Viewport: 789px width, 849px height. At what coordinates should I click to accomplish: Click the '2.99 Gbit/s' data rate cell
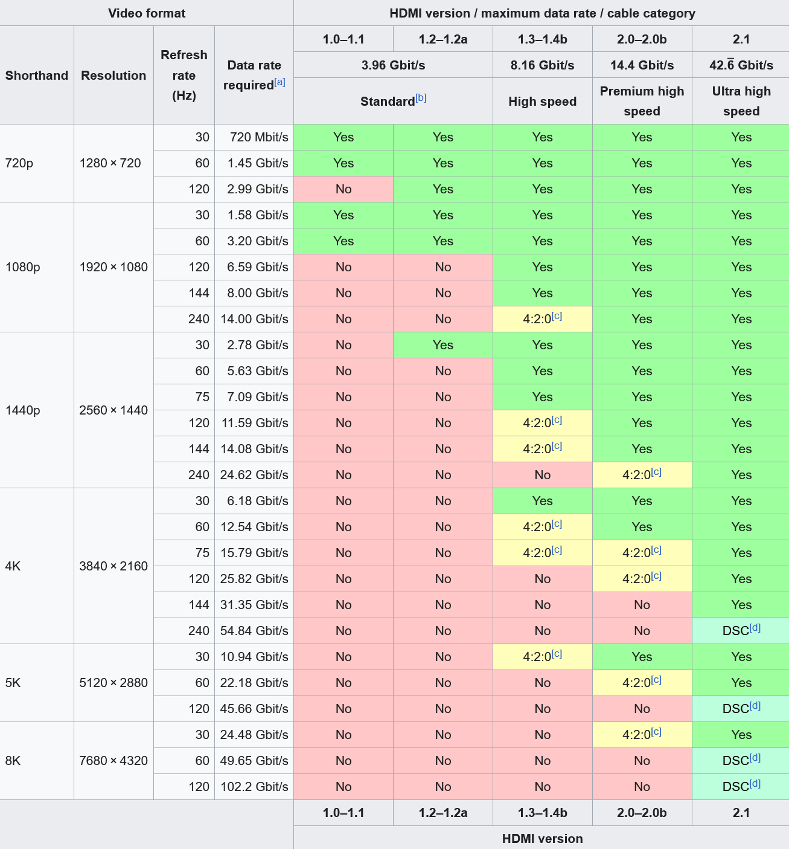(254, 189)
